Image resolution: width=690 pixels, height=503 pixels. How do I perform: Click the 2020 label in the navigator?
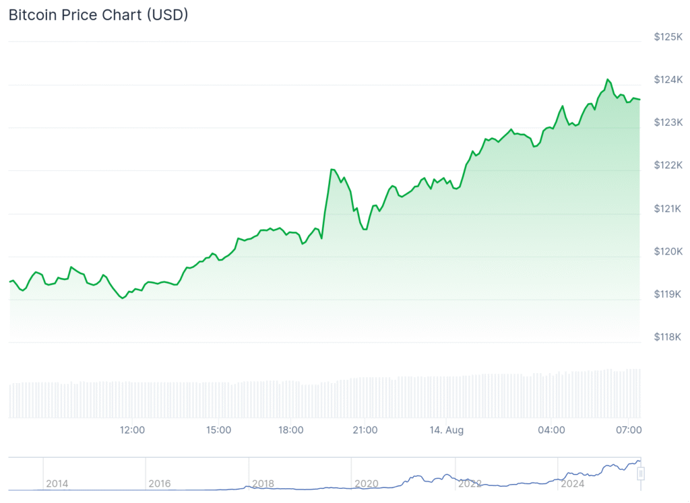(366, 483)
